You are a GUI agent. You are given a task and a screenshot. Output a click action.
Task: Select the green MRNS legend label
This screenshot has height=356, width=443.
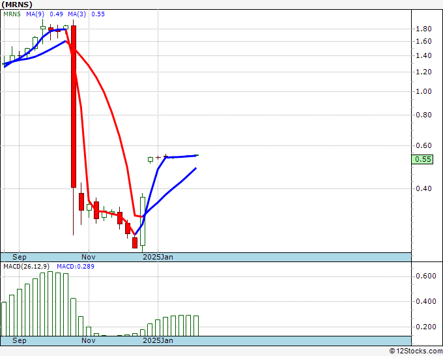point(12,14)
